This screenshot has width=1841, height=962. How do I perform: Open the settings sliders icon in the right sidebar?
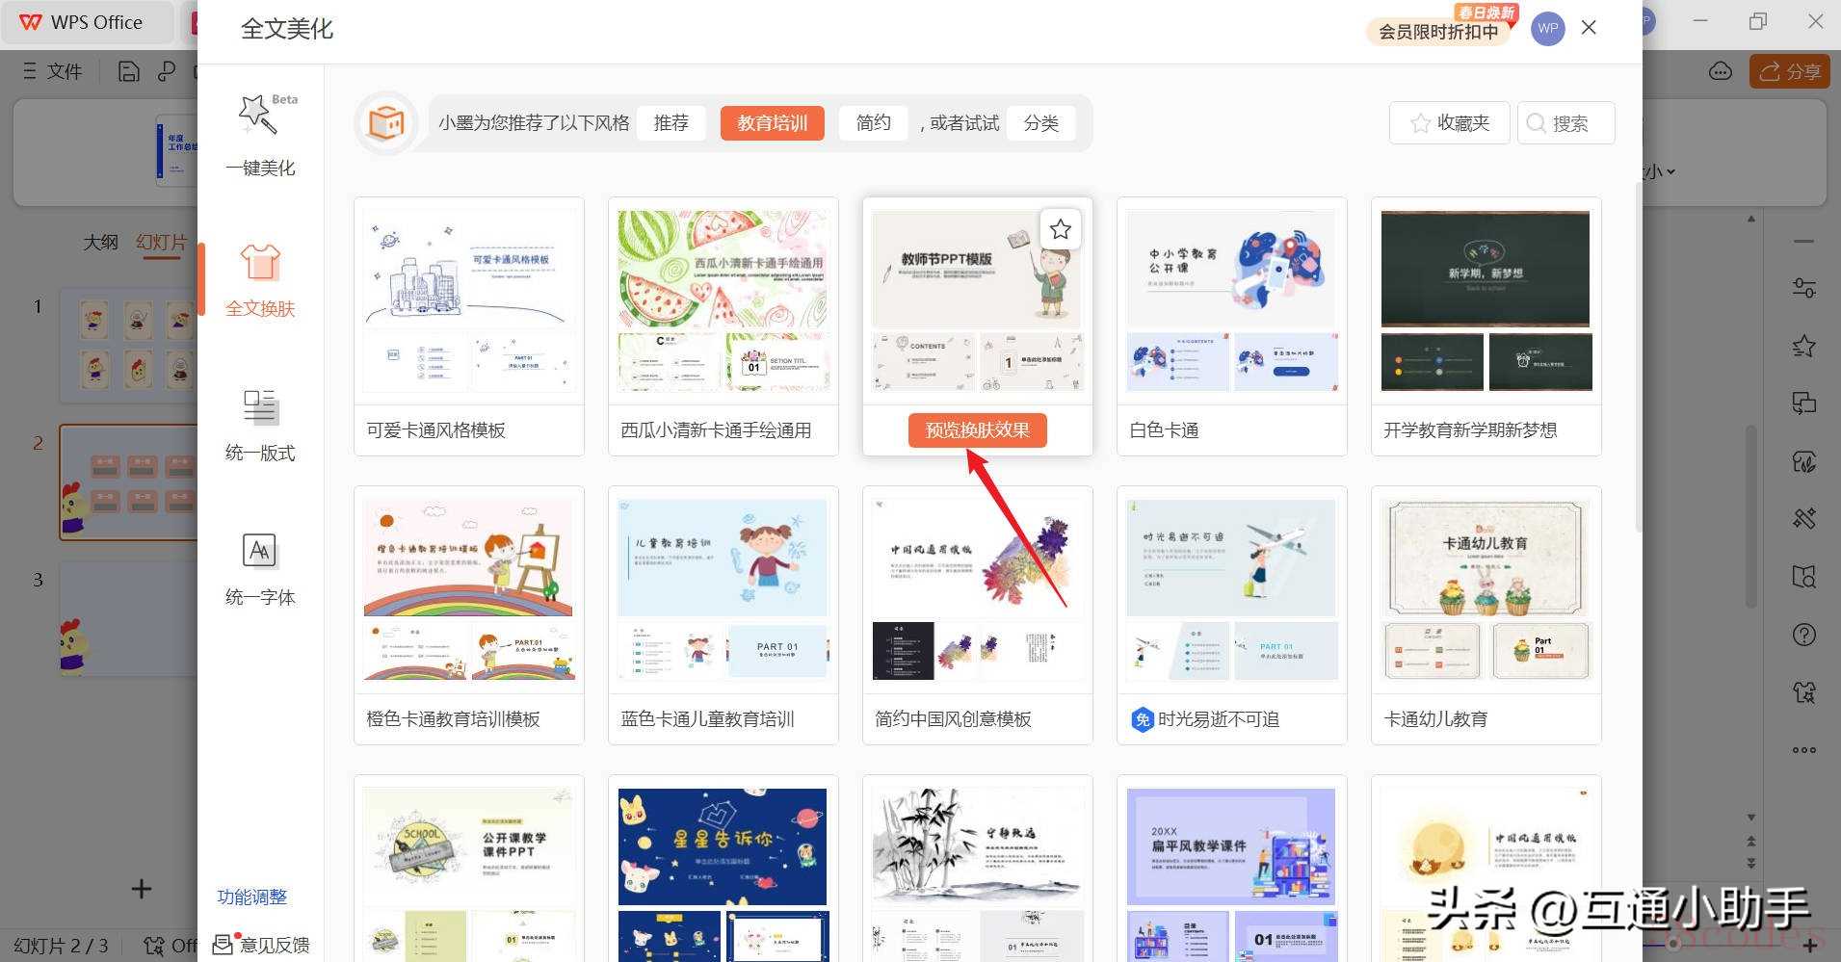[x=1804, y=288]
